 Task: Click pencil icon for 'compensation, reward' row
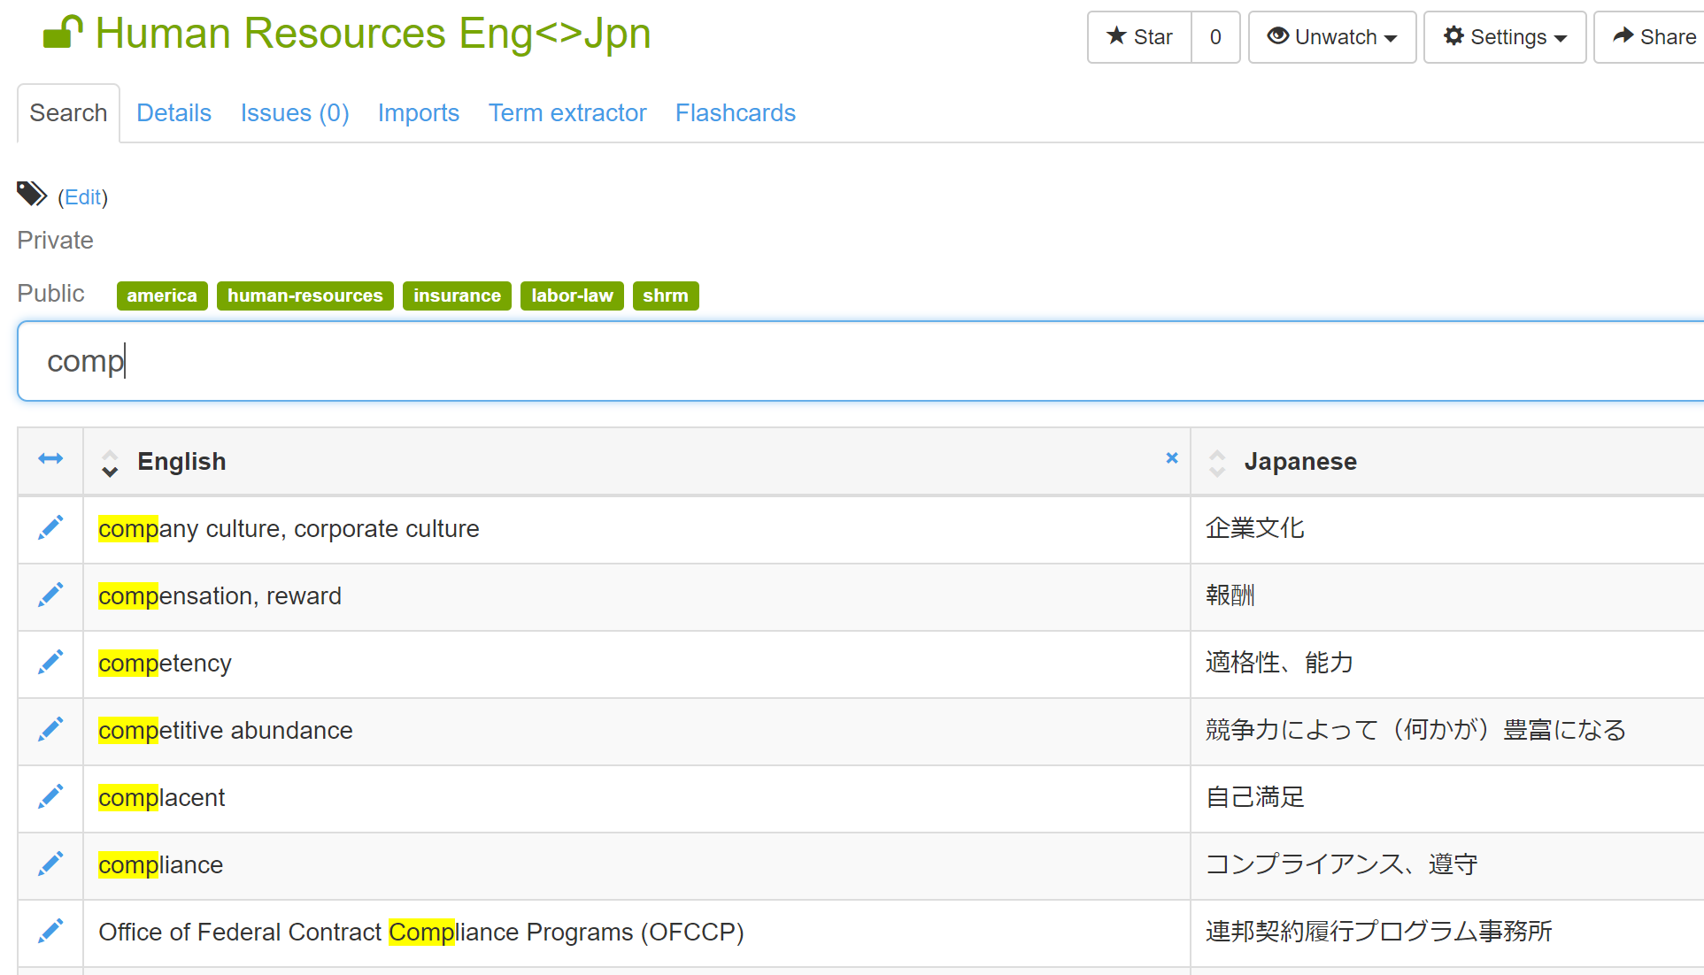coord(50,595)
